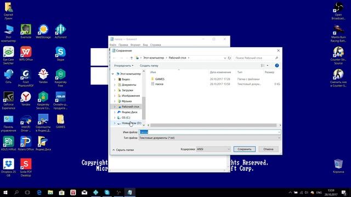The width and height of the screenshot is (351, 197).
Task: Select the Recycle Bin (Корзина) icon
Action: [338, 166]
